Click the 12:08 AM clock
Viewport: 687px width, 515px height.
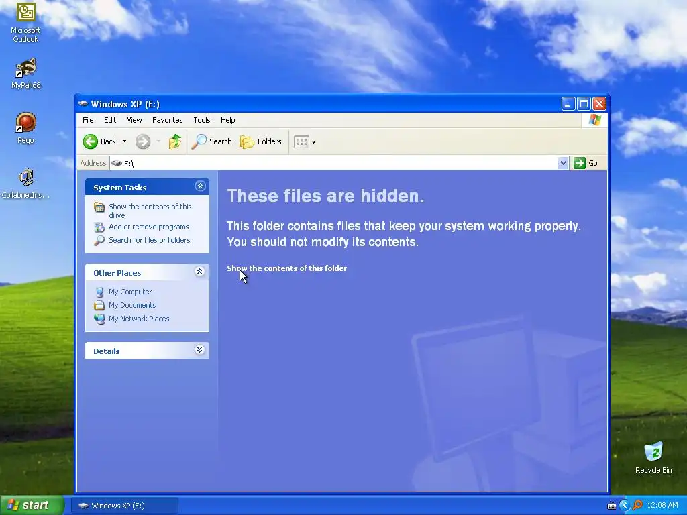(662, 506)
